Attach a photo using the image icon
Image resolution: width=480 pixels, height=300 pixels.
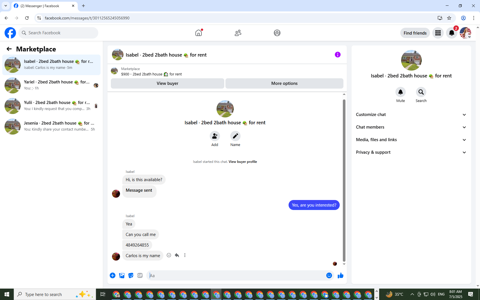coord(122,275)
